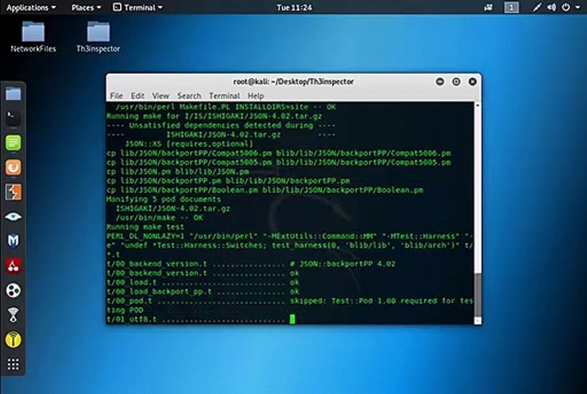Click the terminal scrollbar thumb

pyautogui.click(x=478, y=295)
